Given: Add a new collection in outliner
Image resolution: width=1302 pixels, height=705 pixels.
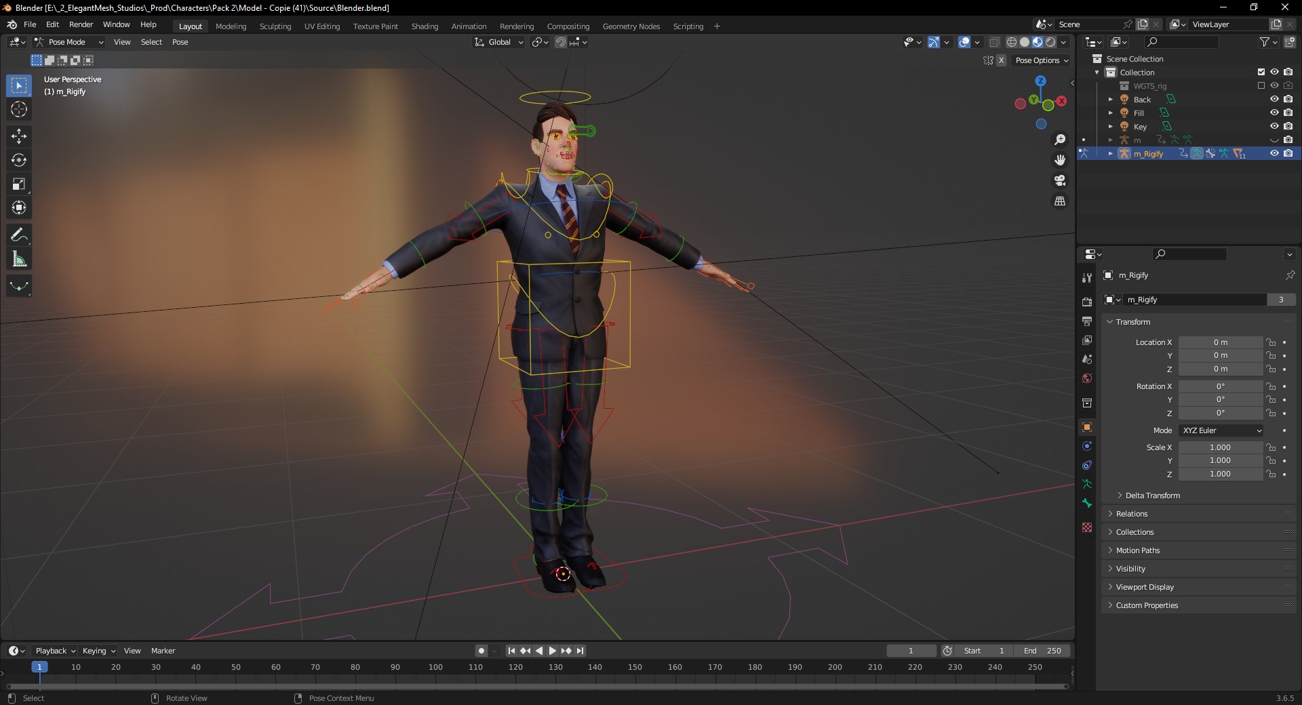Looking at the screenshot, I should coord(1290,42).
